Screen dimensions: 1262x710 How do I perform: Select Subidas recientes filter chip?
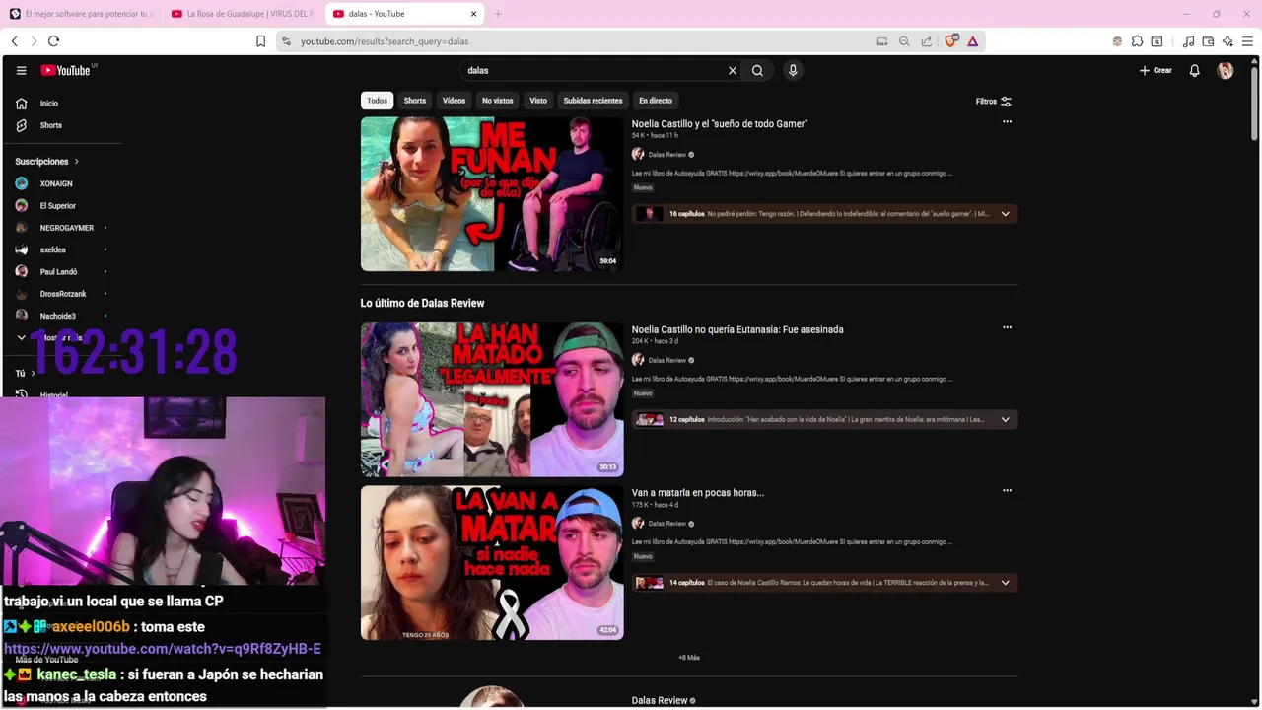click(x=593, y=101)
